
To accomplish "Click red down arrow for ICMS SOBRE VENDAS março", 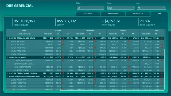I will [129, 67].
